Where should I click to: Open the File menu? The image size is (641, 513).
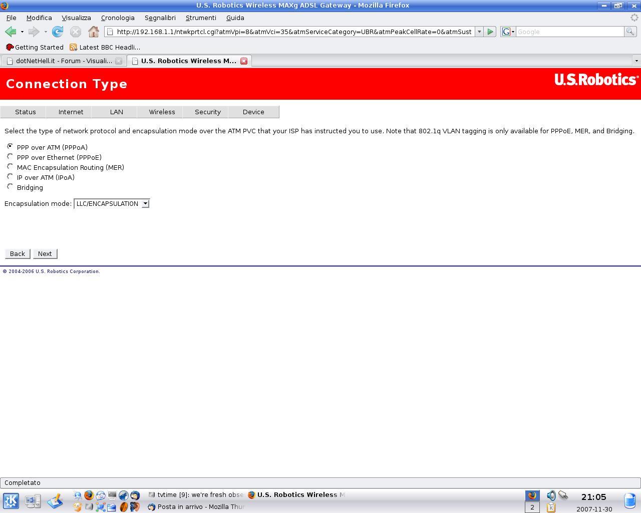[x=11, y=18]
